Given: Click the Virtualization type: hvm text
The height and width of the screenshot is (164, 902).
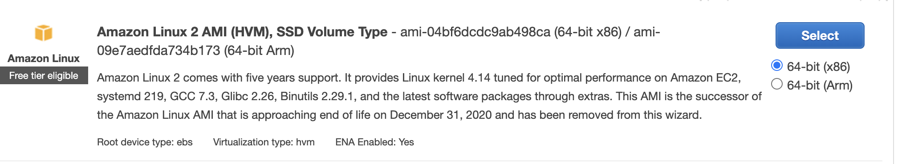Looking at the screenshot, I should [264, 142].
